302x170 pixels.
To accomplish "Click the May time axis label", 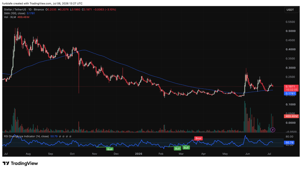I will point(225,154).
